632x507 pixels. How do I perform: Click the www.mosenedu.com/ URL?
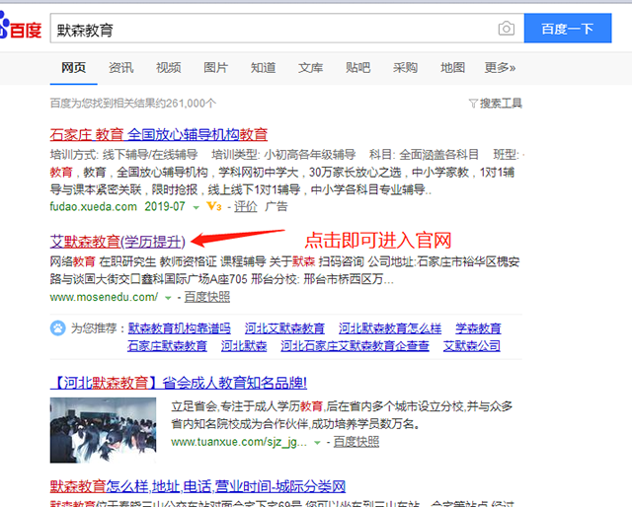coord(104,297)
